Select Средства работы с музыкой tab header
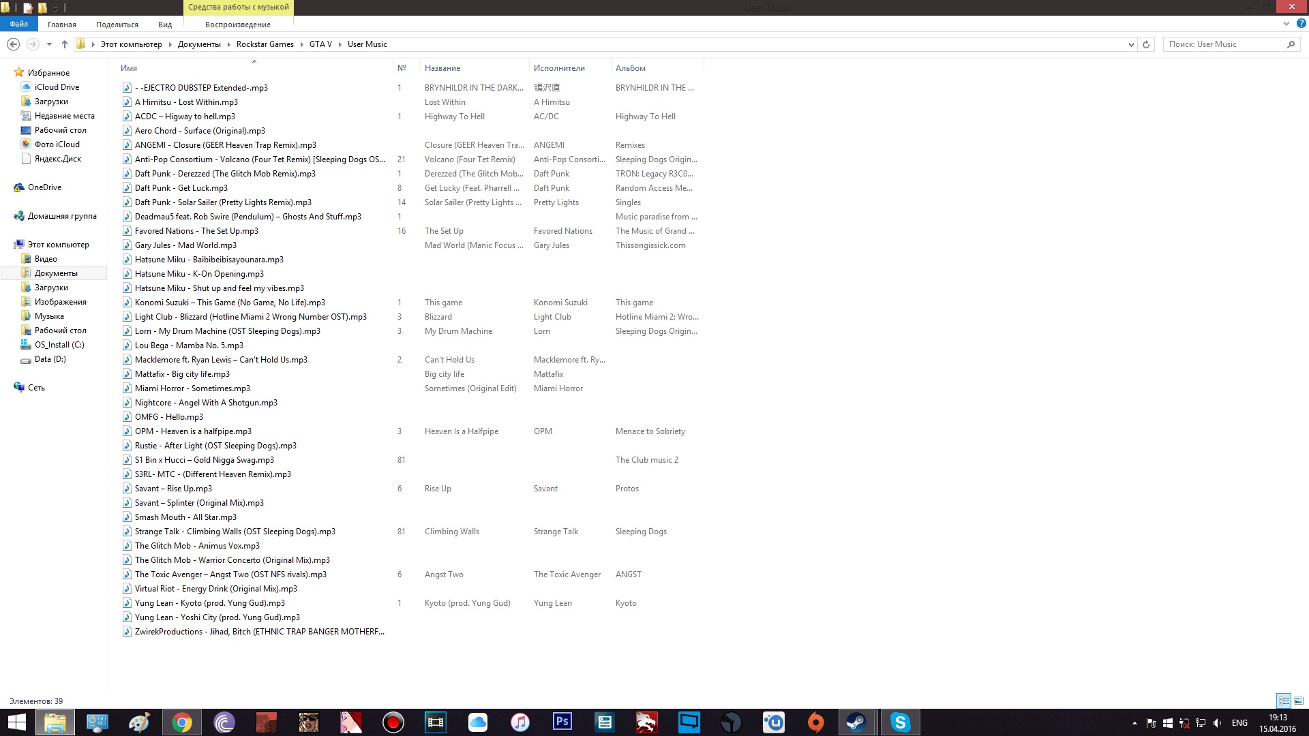 tap(239, 7)
